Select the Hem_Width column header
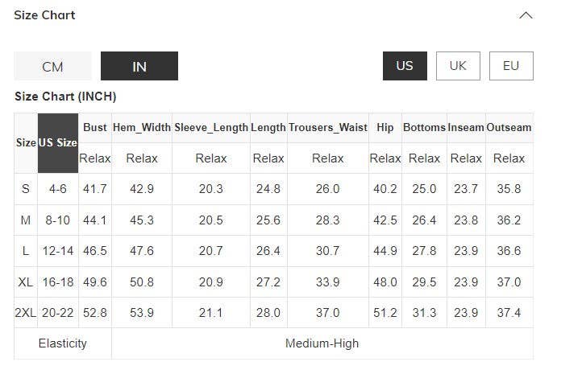The width and height of the screenshot is (582, 370). (x=142, y=128)
